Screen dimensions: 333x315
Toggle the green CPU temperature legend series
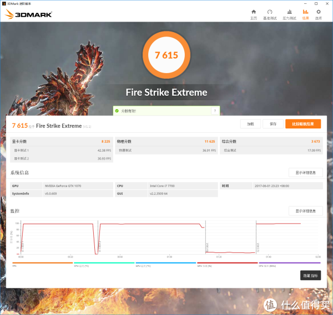click(104, 264)
